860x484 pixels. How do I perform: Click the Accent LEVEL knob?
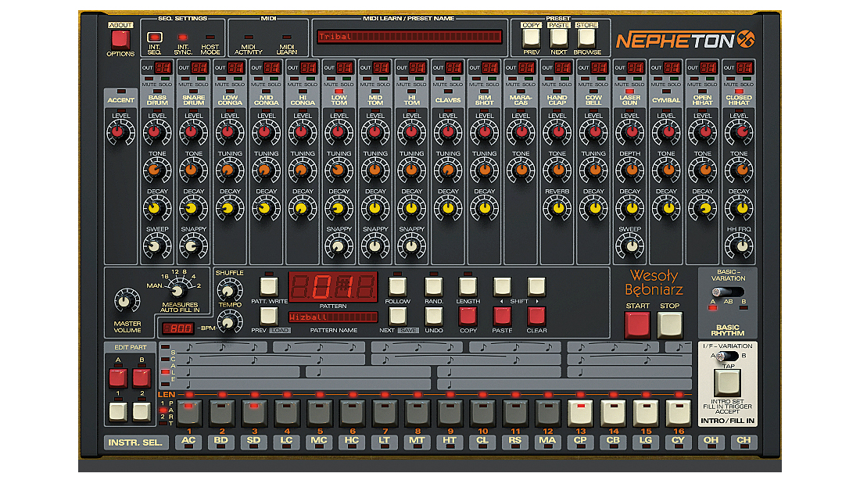(x=120, y=132)
